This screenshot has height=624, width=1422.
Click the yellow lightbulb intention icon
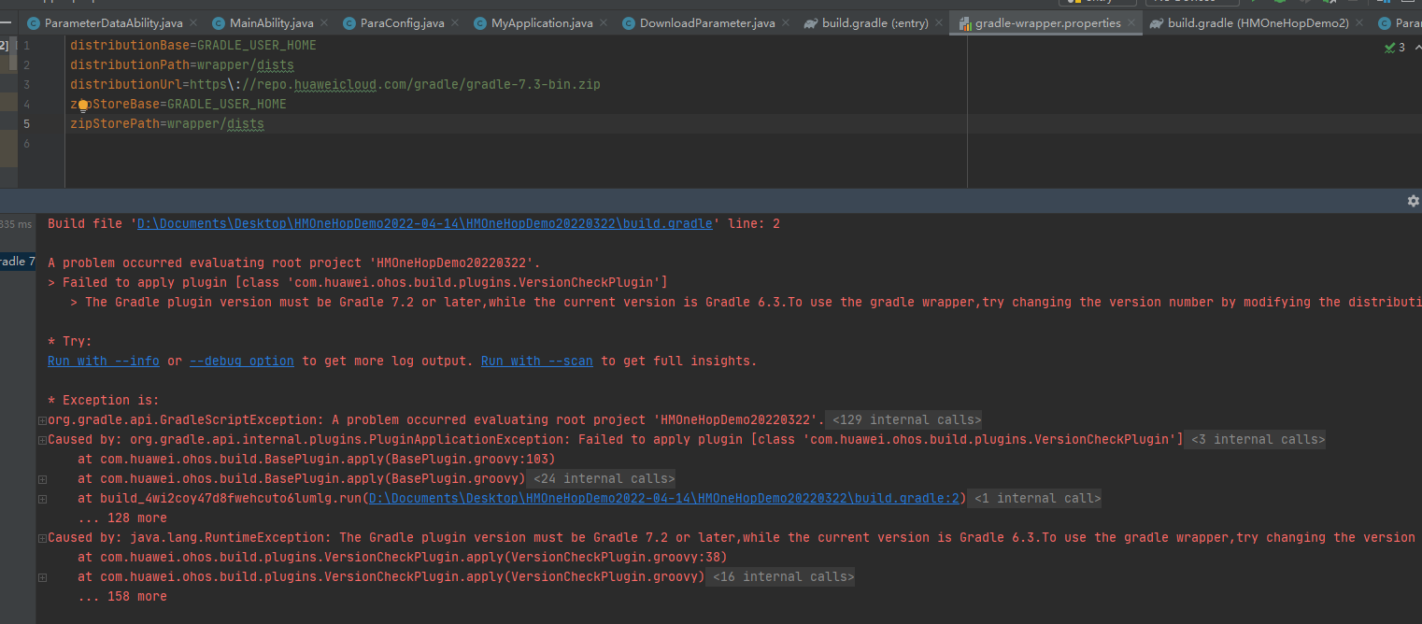click(x=83, y=106)
